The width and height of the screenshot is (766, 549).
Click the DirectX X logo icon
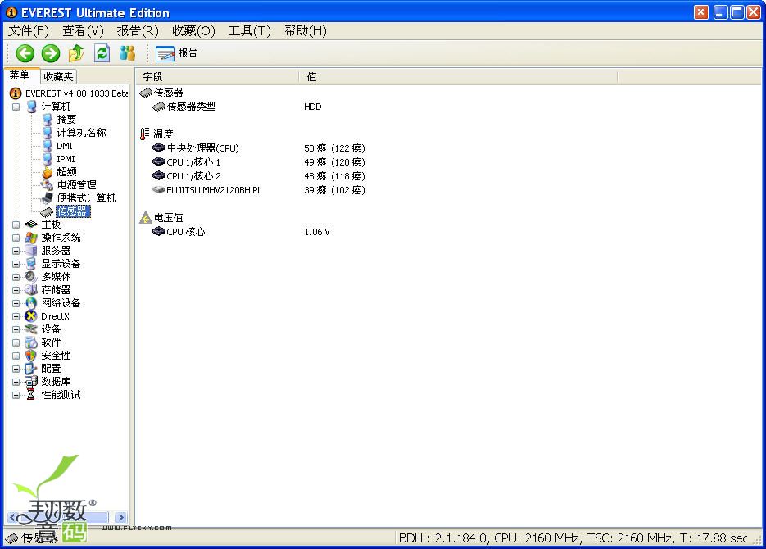point(31,316)
